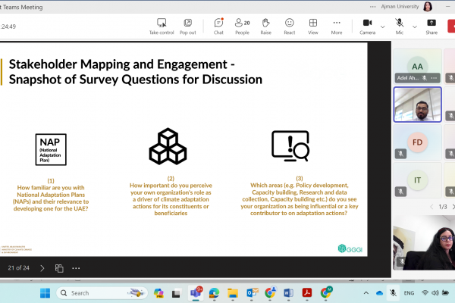Viewport: 455px width, 303px height.
Task: Open the React emoji options
Action: [x=289, y=26]
